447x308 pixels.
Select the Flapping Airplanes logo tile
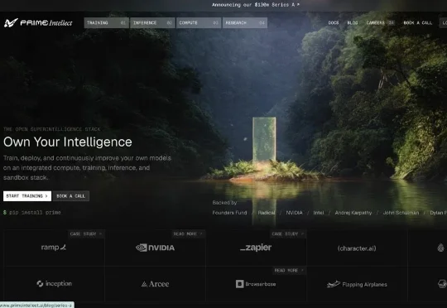(x=357, y=284)
